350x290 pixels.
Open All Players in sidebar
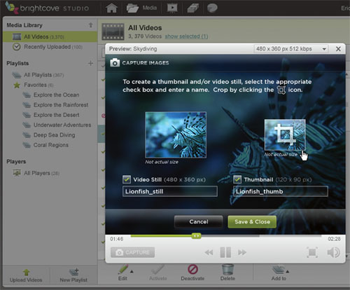[x=36, y=173]
